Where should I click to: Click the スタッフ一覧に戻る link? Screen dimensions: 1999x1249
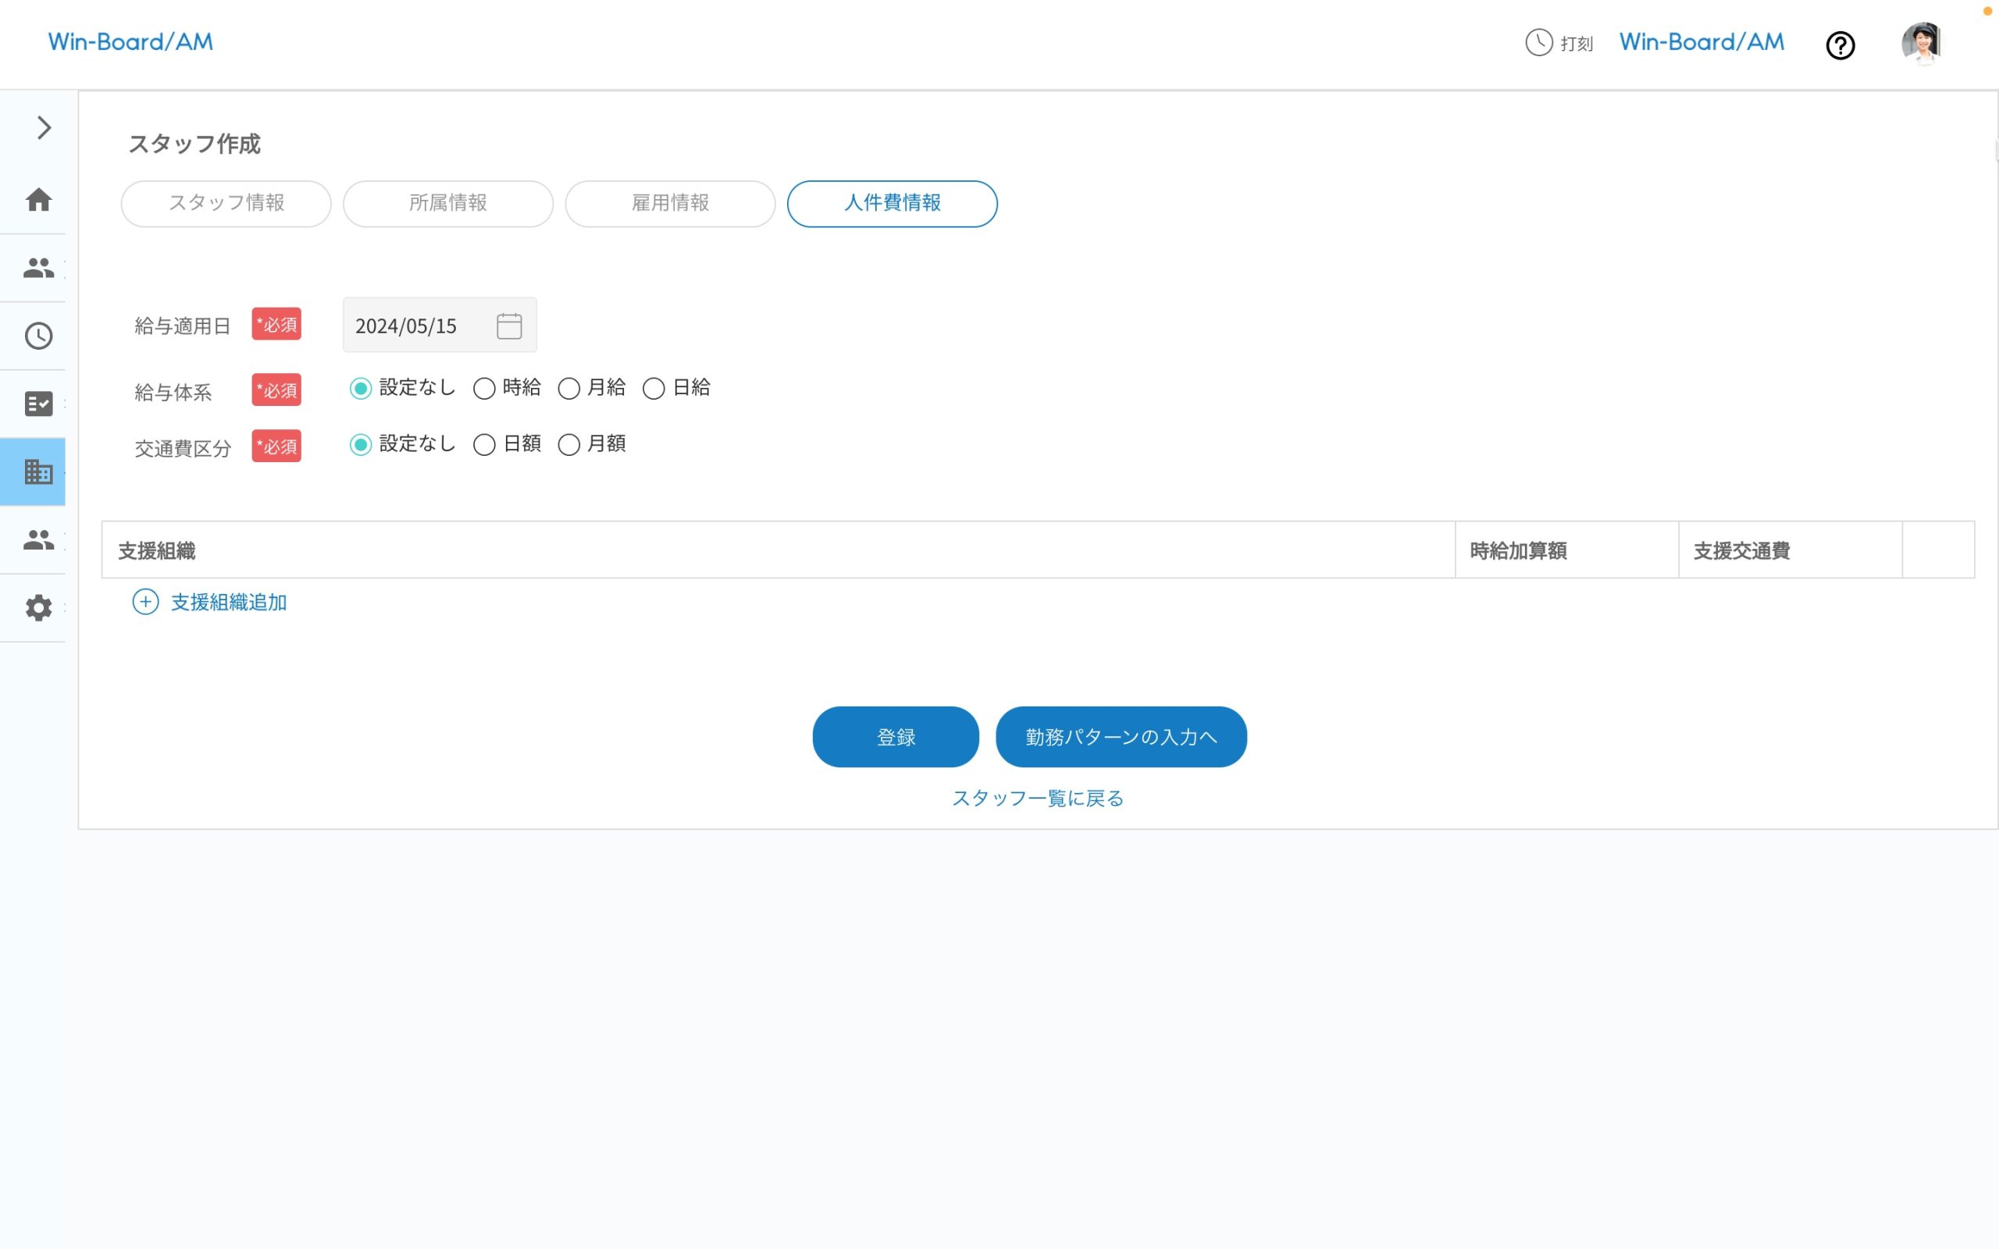click(1038, 798)
